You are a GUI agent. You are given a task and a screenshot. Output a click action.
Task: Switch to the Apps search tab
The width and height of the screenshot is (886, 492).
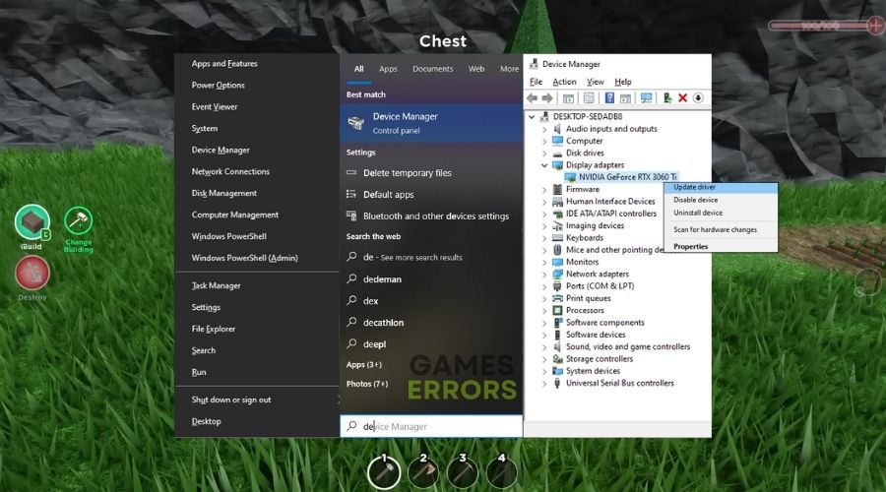pos(388,69)
